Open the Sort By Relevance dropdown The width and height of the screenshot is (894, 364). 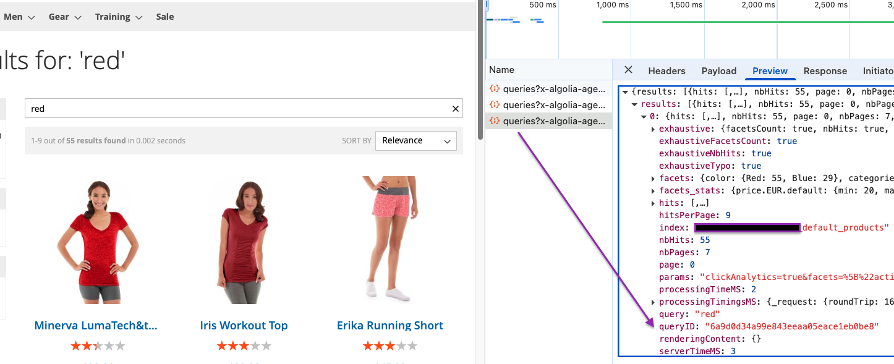tap(415, 140)
